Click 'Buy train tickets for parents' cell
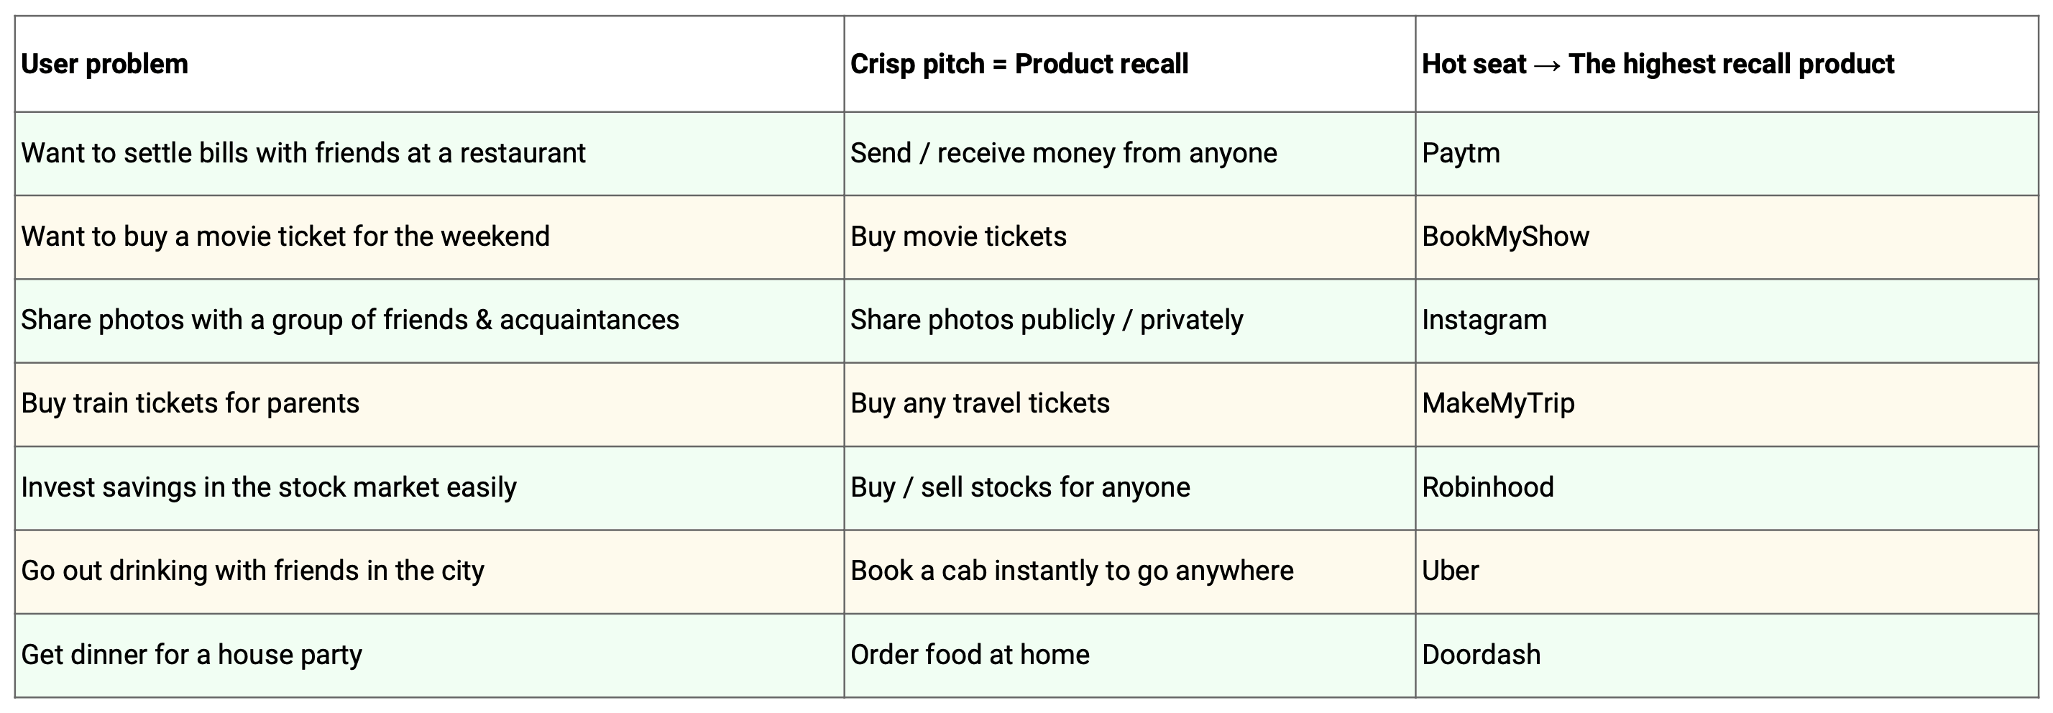 430,405
